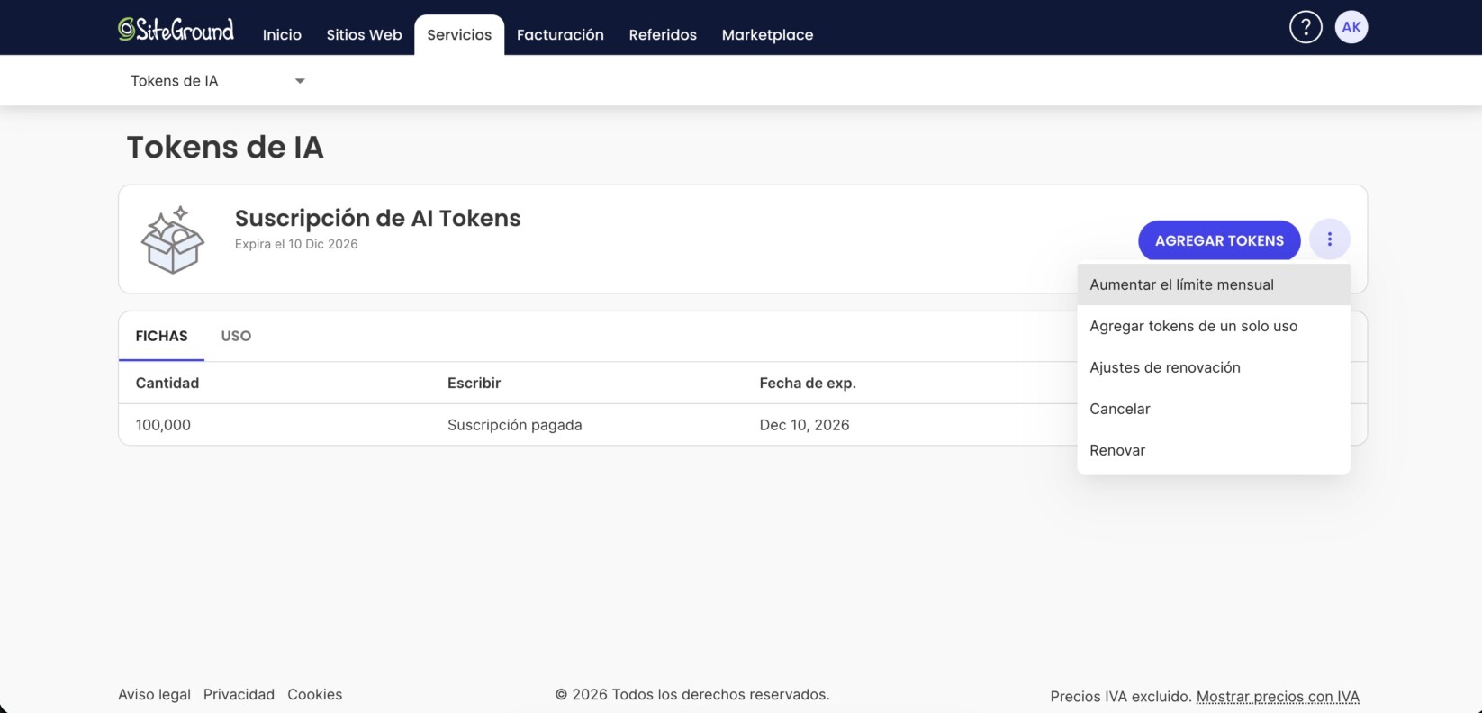Click the 100,000 quantity cell
Image resolution: width=1482 pixels, height=713 pixels.
(x=163, y=425)
